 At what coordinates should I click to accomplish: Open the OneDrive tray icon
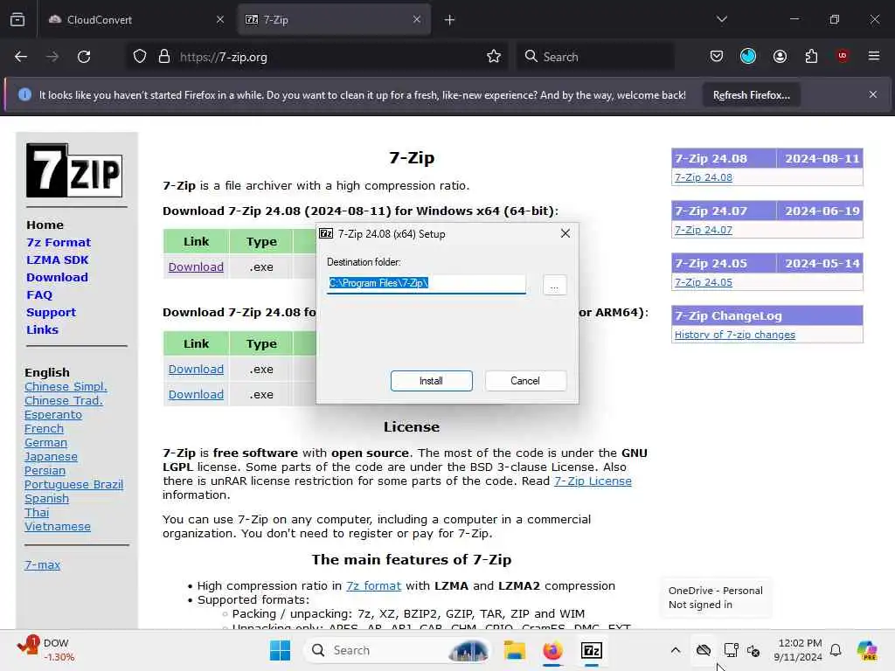pos(704,650)
